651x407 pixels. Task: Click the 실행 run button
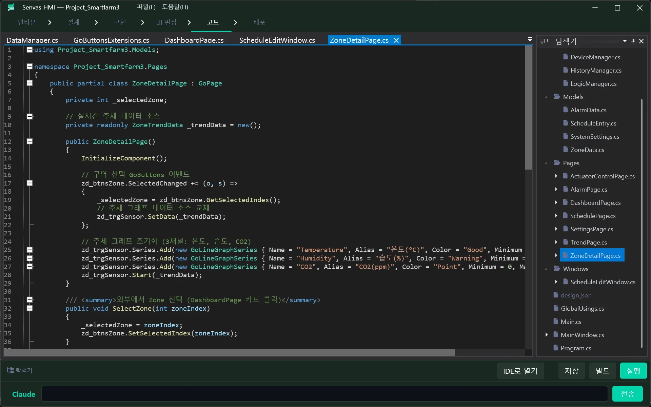[x=633, y=370]
